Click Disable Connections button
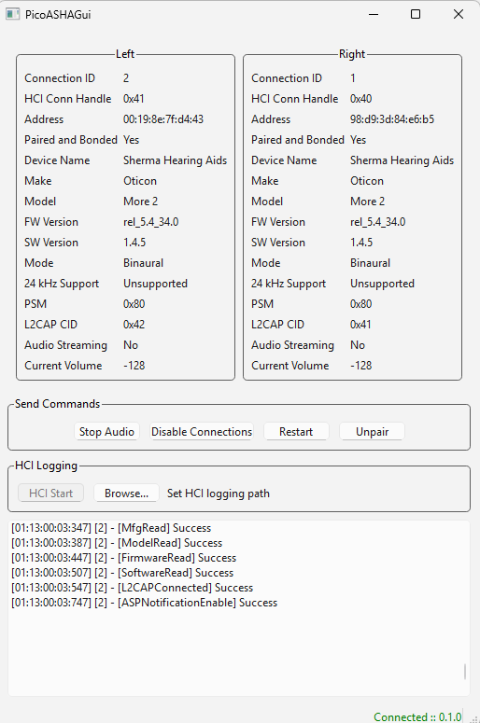The height and width of the screenshot is (723, 480). (202, 432)
